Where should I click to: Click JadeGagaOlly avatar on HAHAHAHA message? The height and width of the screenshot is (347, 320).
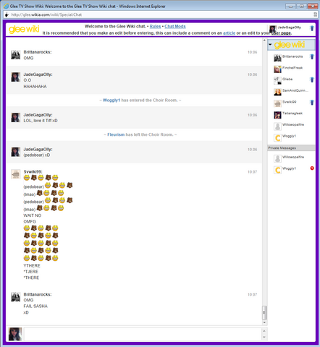click(16, 77)
